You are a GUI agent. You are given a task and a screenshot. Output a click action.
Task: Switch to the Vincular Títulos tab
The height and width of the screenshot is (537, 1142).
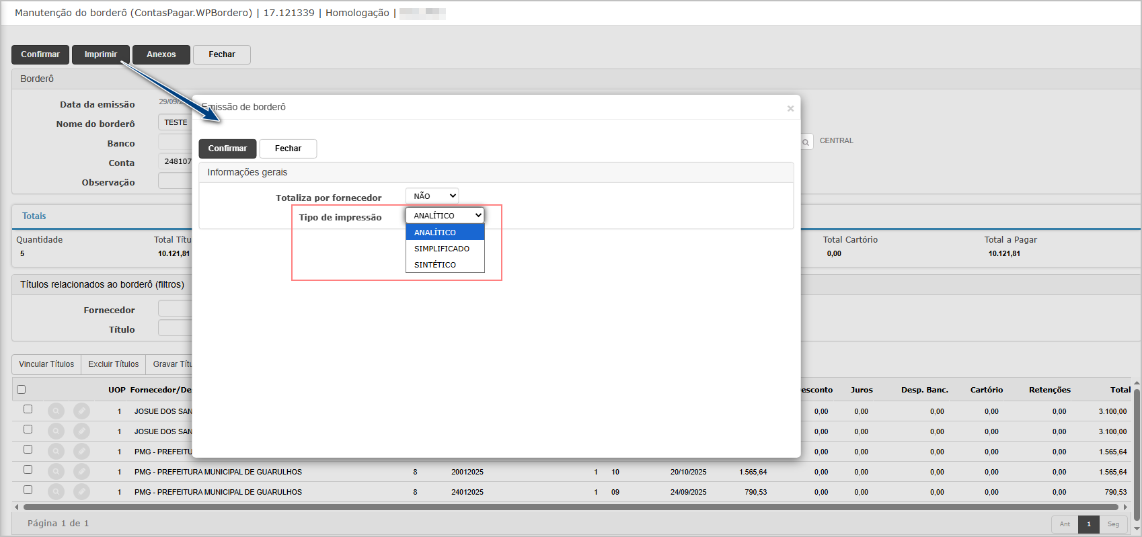pos(46,364)
